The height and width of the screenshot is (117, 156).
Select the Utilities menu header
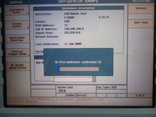click(x=141, y=1)
